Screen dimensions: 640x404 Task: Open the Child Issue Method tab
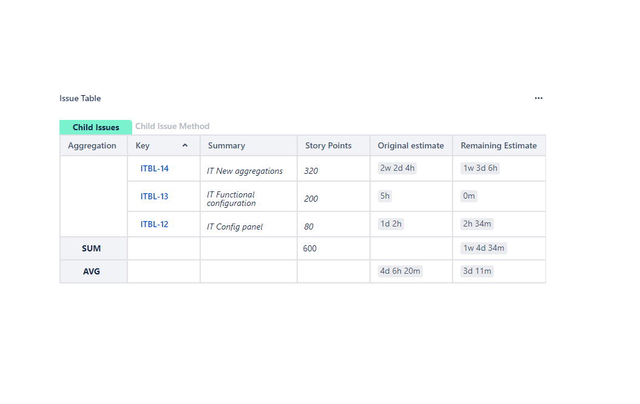172,127
